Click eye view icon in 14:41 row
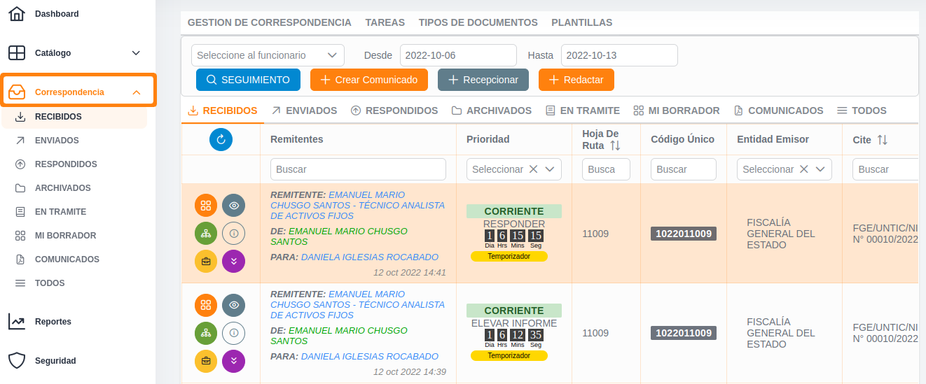The image size is (926, 384). pyautogui.click(x=234, y=206)
